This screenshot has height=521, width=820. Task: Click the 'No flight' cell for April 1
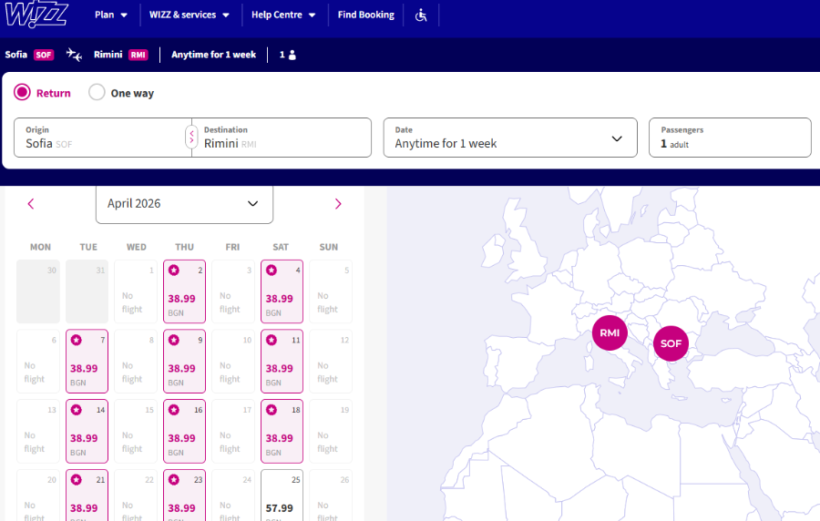136,291
